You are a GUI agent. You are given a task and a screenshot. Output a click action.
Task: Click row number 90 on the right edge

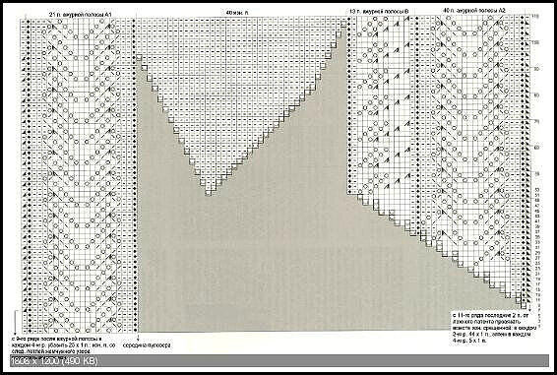[x=536, y=69]
